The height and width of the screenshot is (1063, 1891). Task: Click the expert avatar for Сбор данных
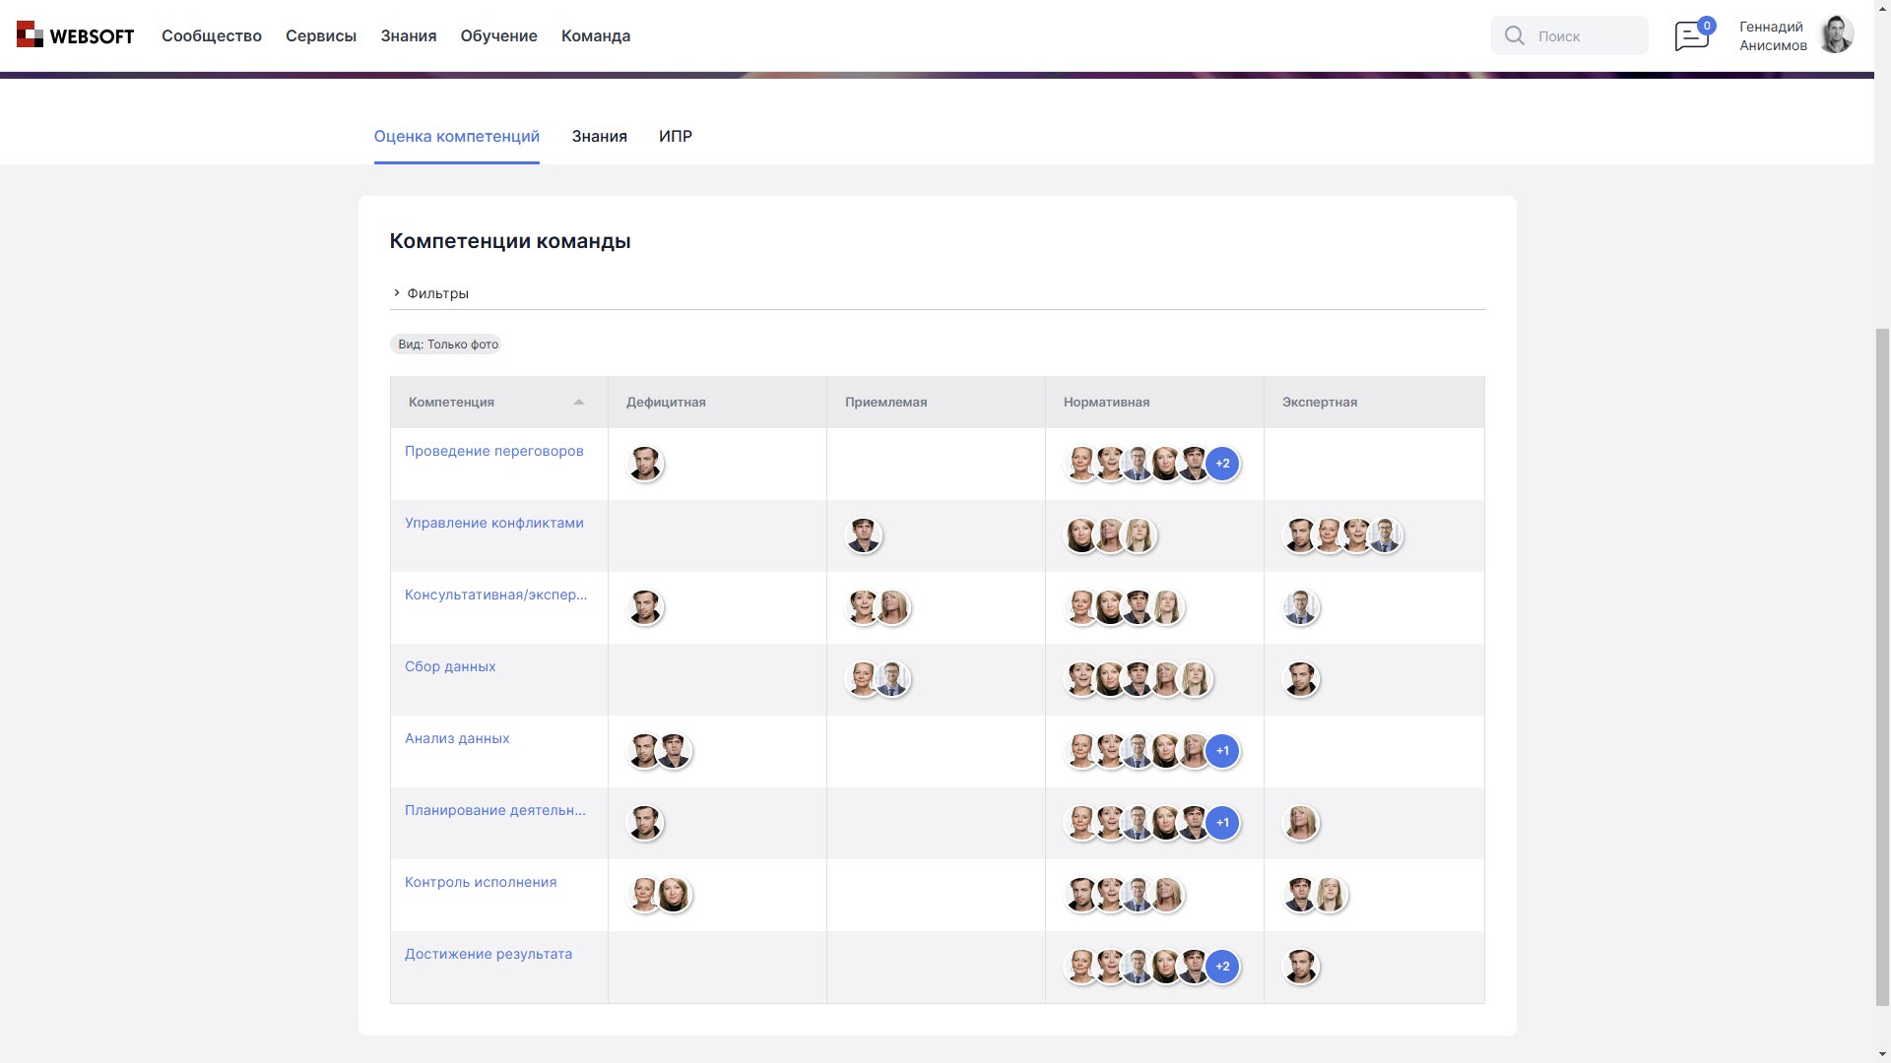pyautogui.click(x=1301, y=678)
